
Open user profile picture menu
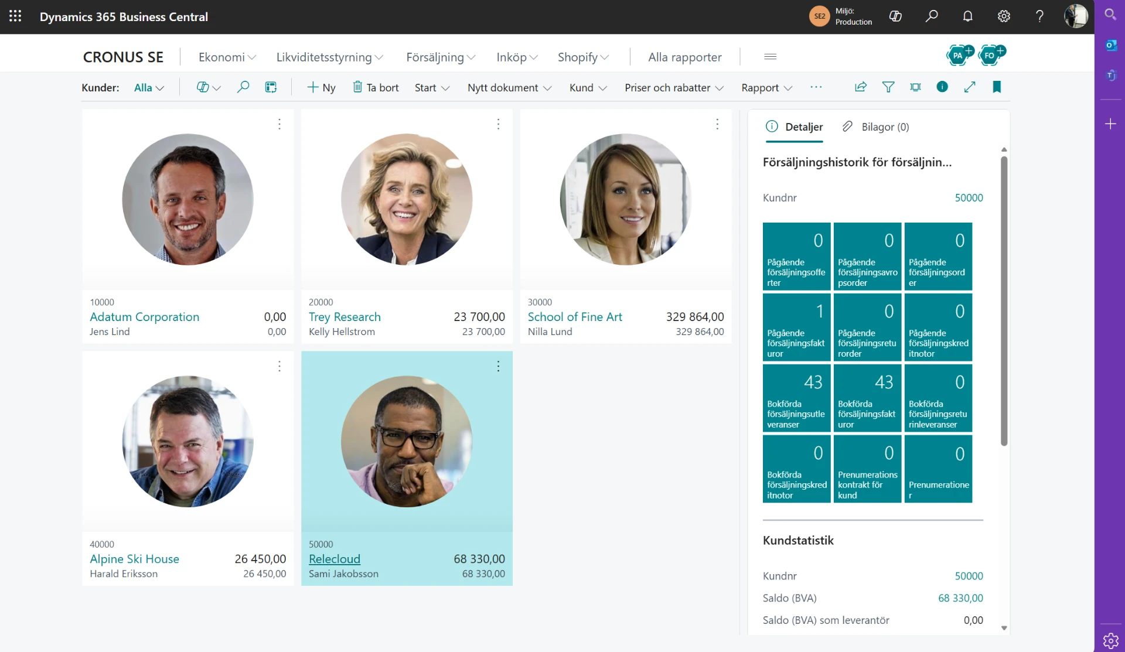[x=1076, y=16]
